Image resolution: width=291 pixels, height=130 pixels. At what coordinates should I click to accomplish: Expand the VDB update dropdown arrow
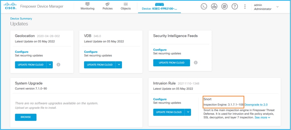tap(119, 65)
